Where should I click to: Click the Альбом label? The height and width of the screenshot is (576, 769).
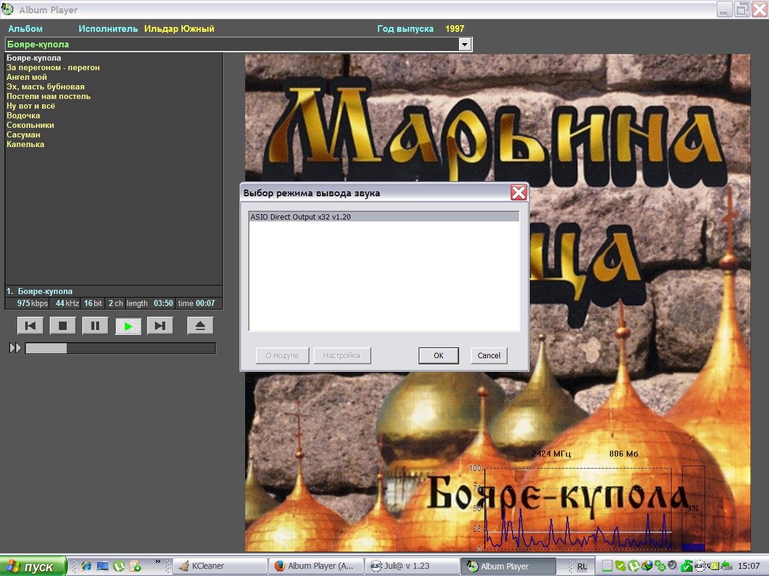pos(25,29)
